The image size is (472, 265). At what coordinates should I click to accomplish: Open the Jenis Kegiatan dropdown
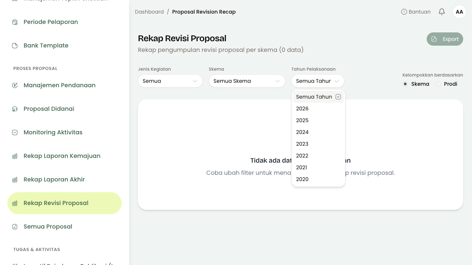[170, 81]
